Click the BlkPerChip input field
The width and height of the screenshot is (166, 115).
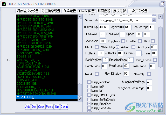pyautogui.click(x=104, y=27)
